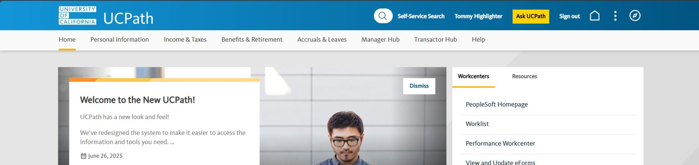Go to Transactor Hub
The height and width of the screenshot is (165, 699).
point(435,39)
